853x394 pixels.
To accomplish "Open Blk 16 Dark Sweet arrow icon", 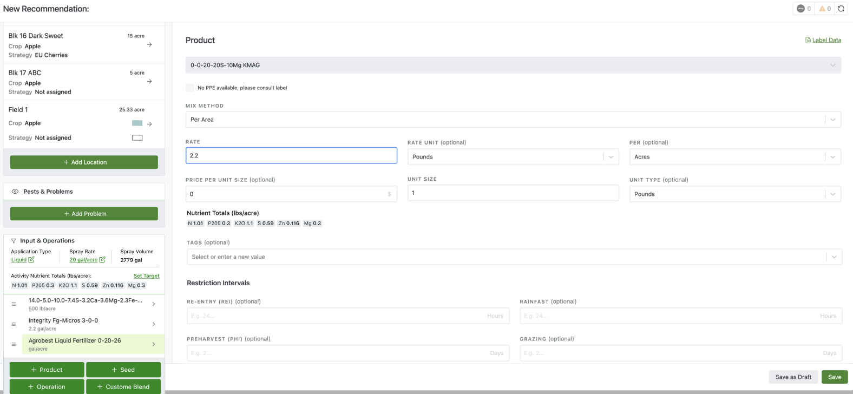I will 149,44.
